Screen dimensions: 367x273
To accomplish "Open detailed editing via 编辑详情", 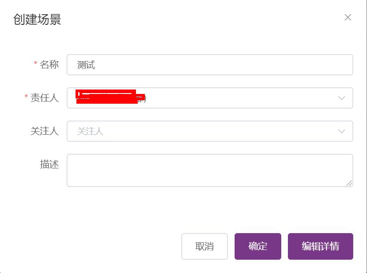I will 321,246.
